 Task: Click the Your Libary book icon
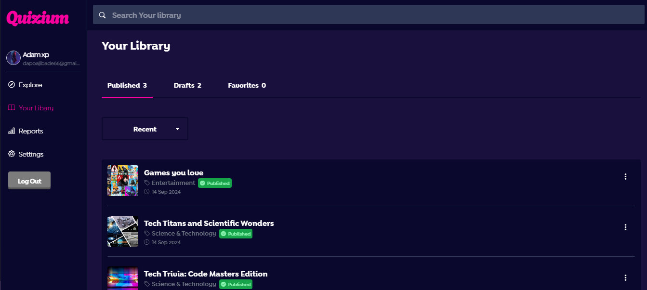click(x=12, y=108)
